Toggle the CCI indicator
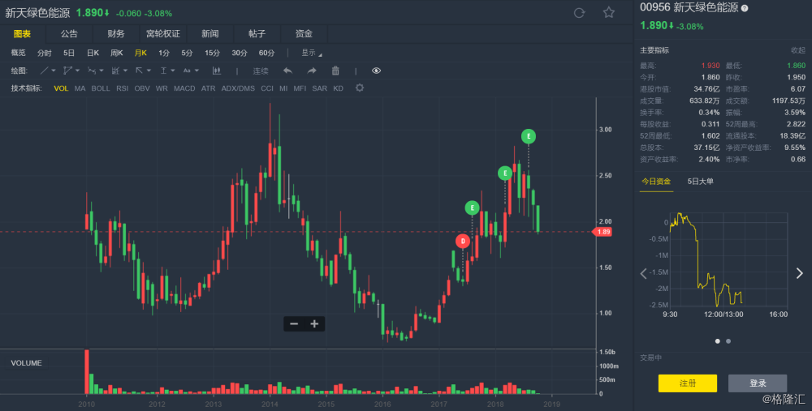This screenshot has width=812, height=411. pos(266,88)
